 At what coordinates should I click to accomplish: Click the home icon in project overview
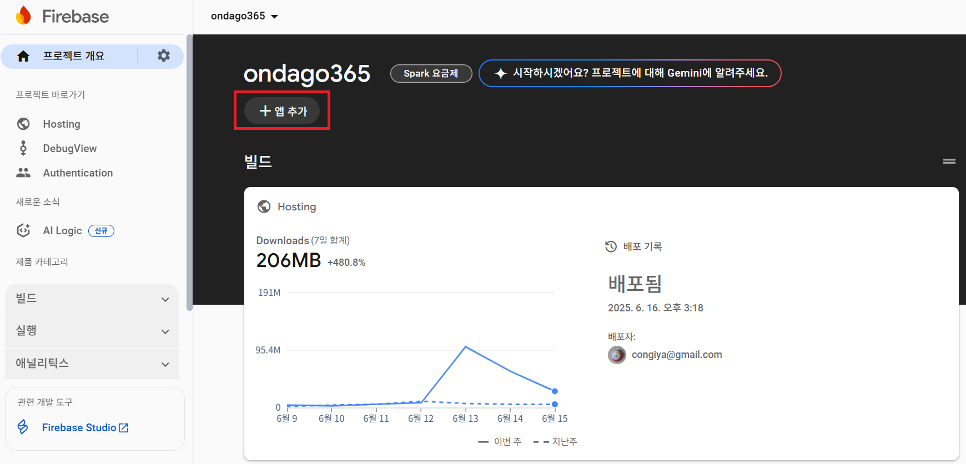(x=23, y=56)
